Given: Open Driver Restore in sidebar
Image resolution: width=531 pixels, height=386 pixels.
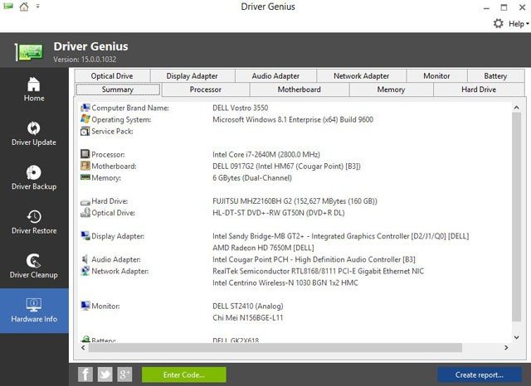Looking at the screenshot, I should [x=34, y=222].
